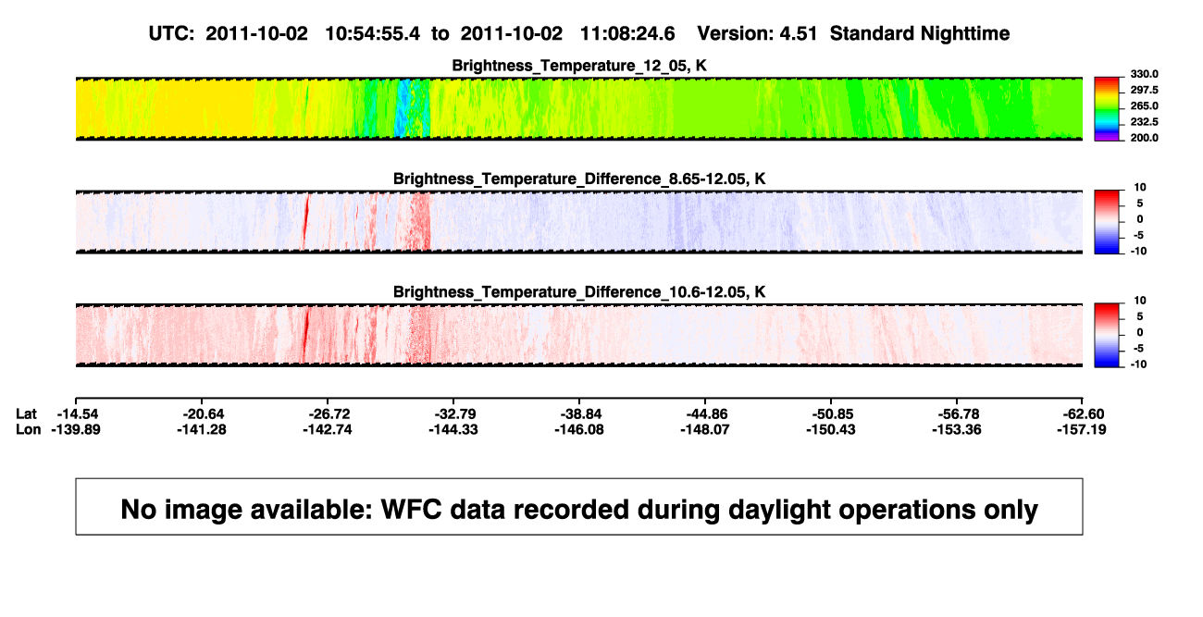
Task: Click the 8.65-12.05 difference color scale bar
Action: [x=1108, y=220]
